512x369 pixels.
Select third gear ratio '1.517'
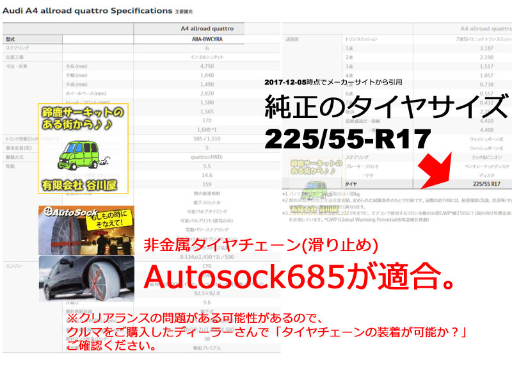pyautogui.click(x=486, y=67)
